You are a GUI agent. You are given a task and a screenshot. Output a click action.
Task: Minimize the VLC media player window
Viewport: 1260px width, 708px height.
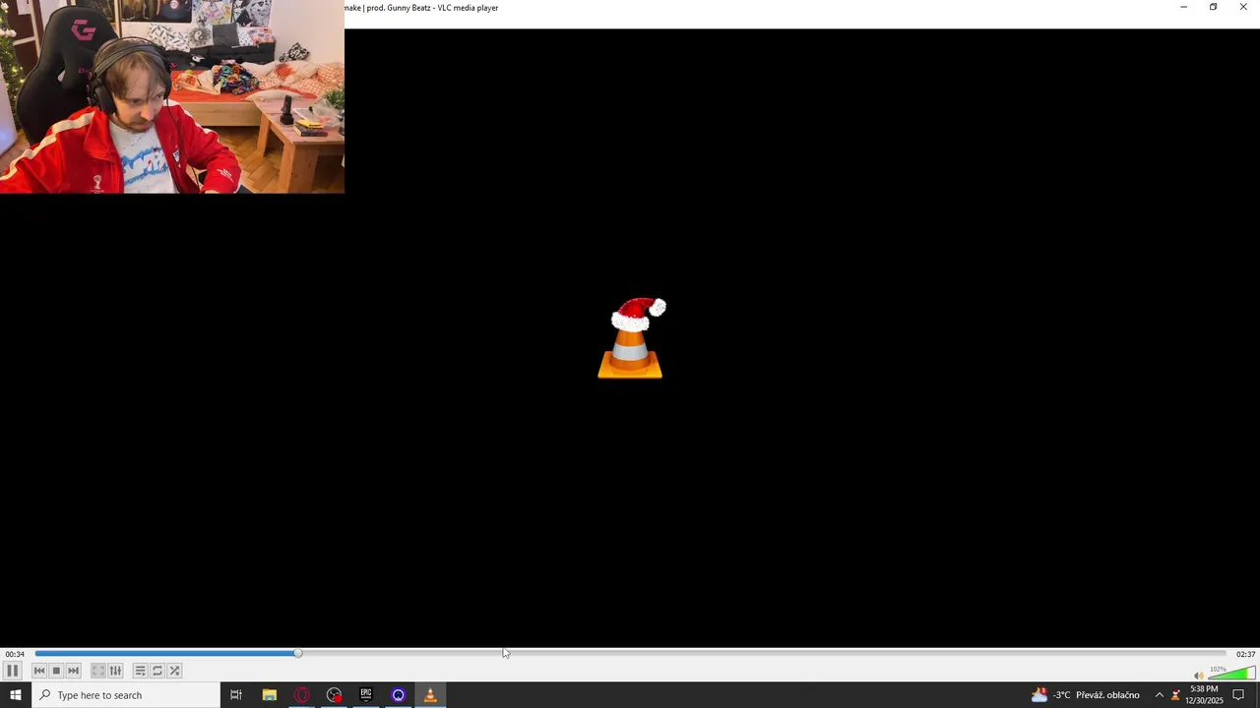[1183, 7]
